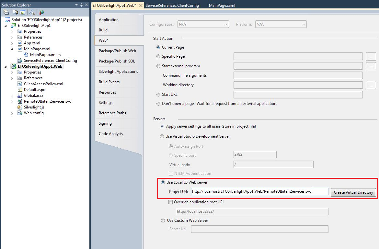Expand Web.config tree node
Screen dimensions: 379x249
tap(12, 113)
